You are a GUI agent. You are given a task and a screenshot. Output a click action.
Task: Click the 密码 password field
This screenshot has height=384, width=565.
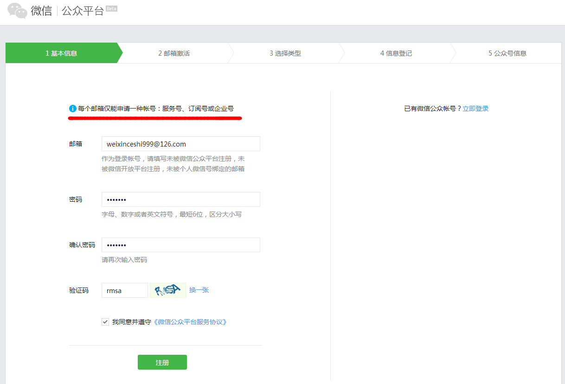pyautogui.click(x=181, y=199)
